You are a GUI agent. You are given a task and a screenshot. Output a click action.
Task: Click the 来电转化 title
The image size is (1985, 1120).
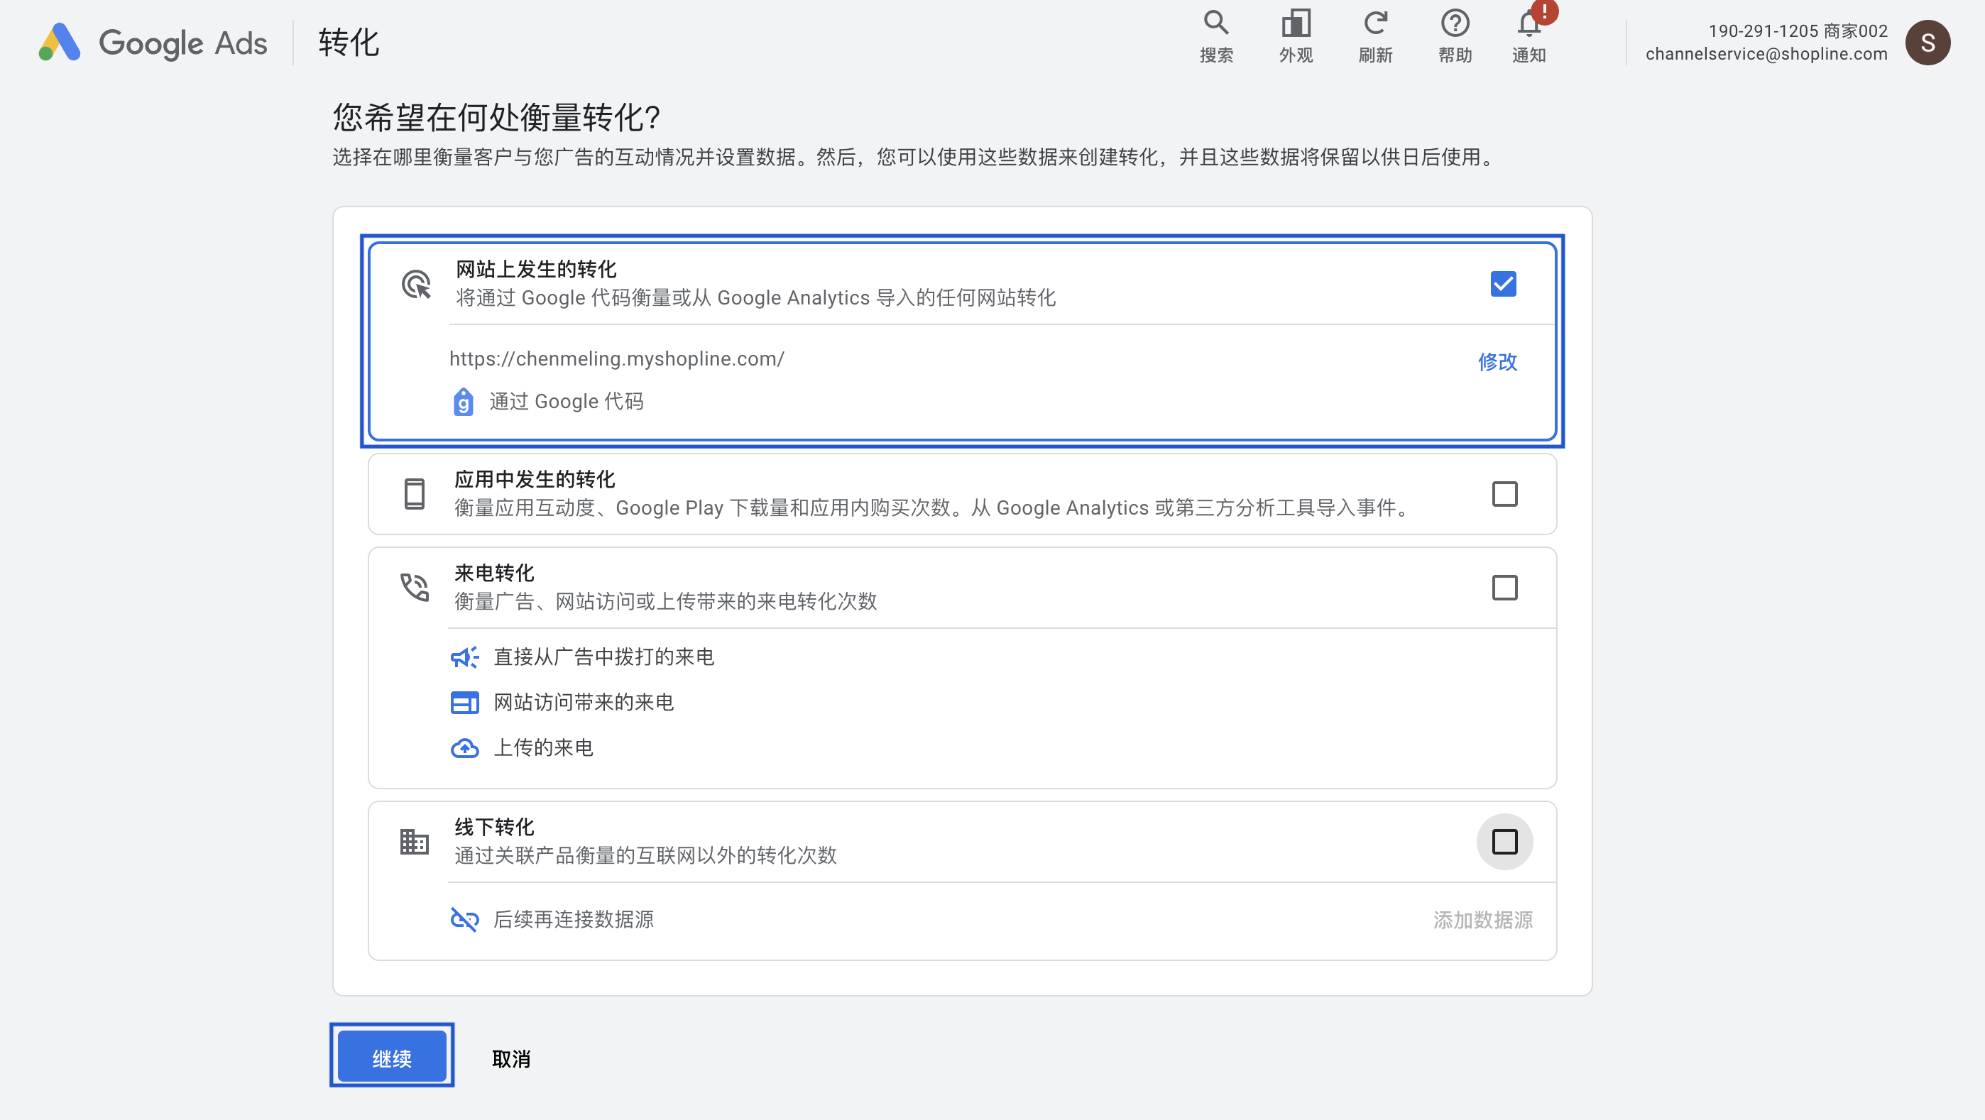click(494, 573)
